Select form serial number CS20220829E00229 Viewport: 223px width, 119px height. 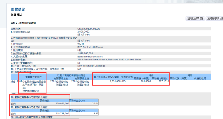click(x=89, y=29)
